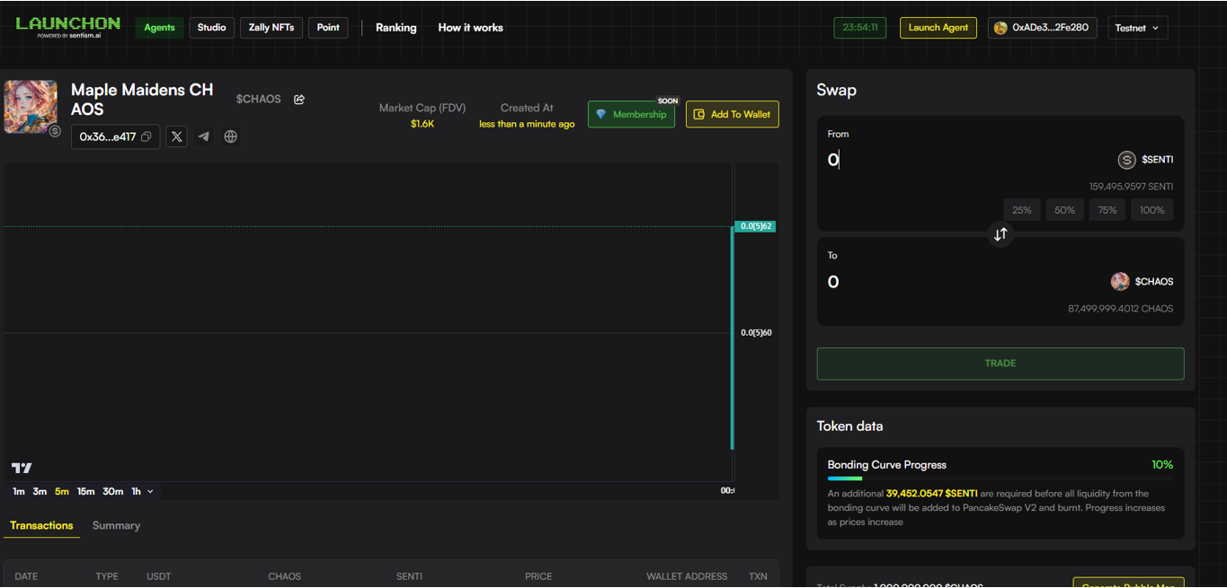The width and height of the screenshot is (1227, 588).
Task: Click the To amount field
Action: point(962,282)
